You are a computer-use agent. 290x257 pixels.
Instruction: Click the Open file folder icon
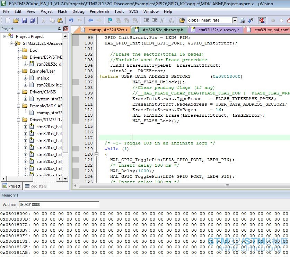16,20
